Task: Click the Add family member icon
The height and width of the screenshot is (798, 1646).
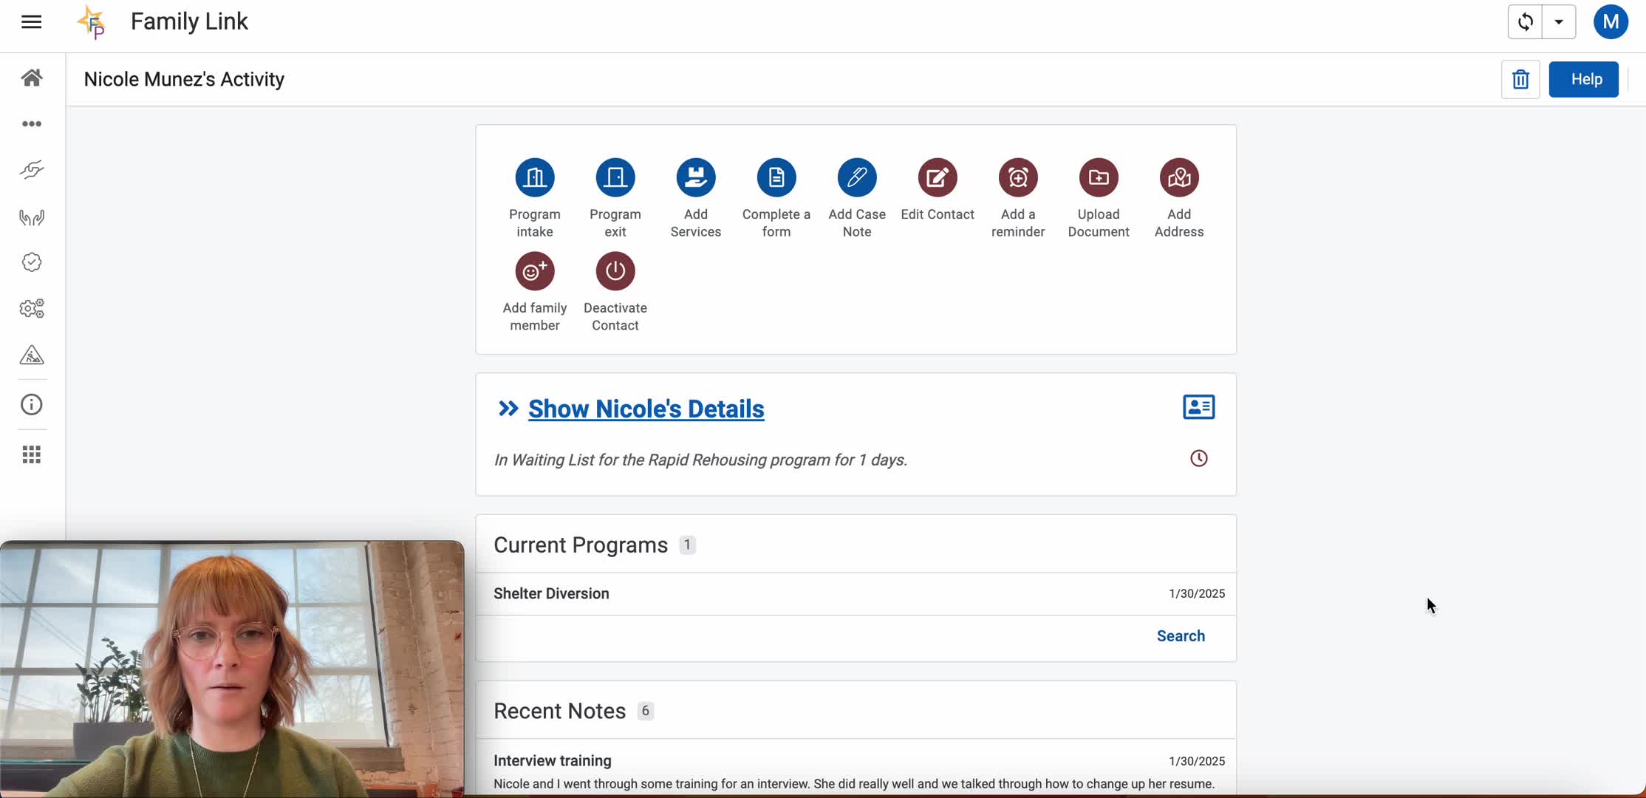Action: (535, 271)
